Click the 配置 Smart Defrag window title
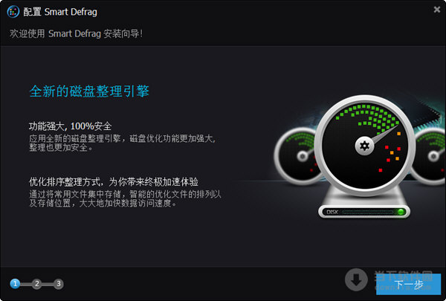The height and width of the screenshot is (301, 446). tap(60, 12)
